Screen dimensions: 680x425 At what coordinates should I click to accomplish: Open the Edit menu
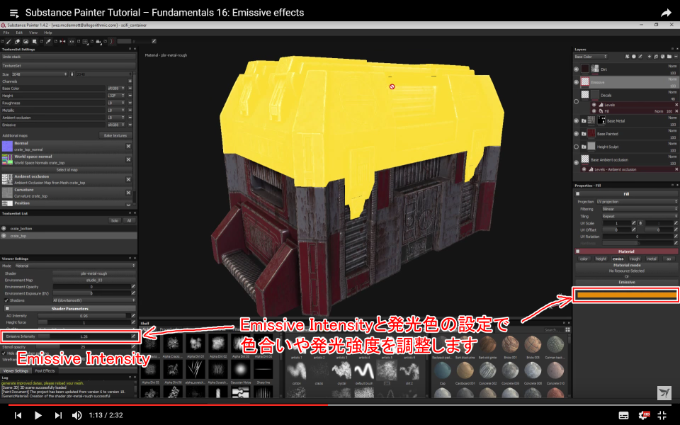(x=19, y=33)
